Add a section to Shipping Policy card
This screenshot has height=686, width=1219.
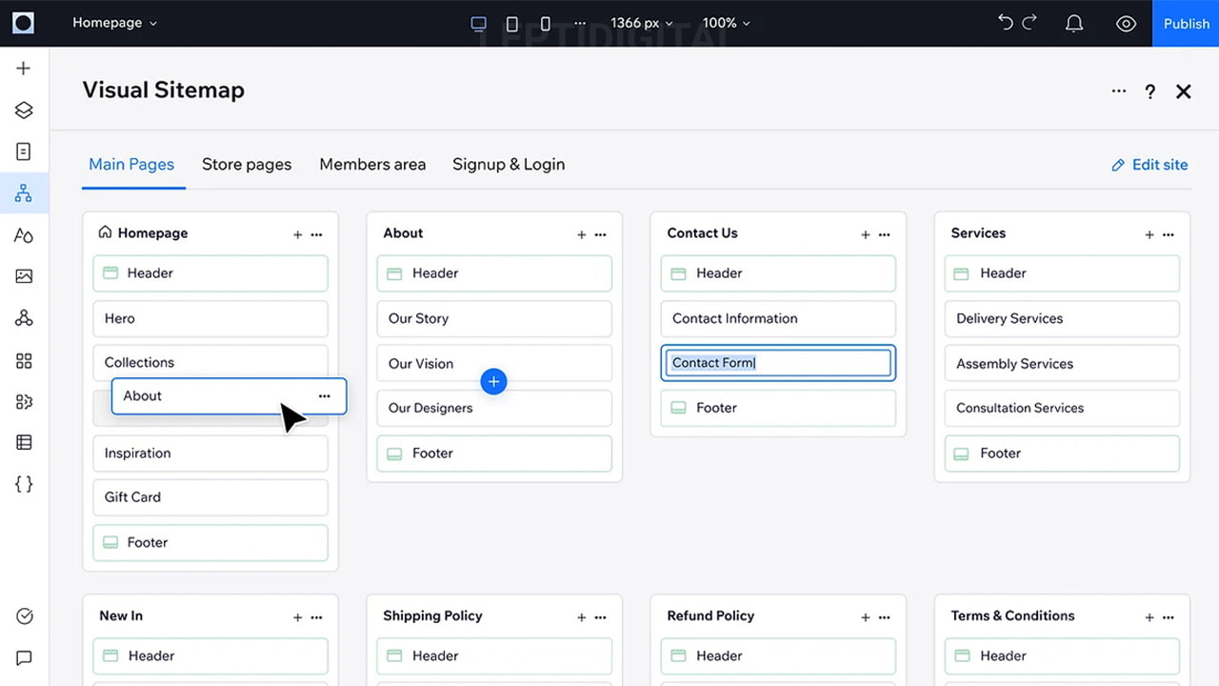[x=581, y=617]
